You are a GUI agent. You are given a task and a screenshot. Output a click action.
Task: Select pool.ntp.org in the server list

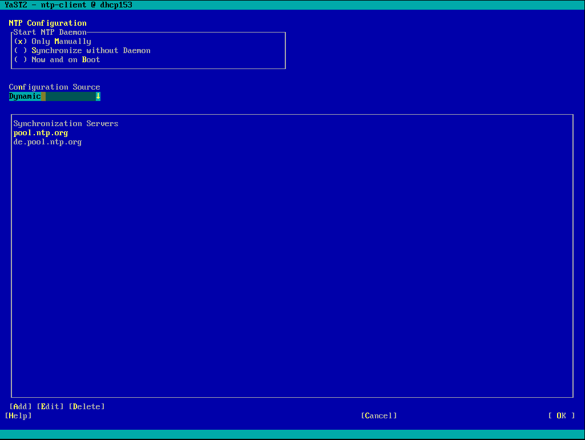pyautogui.click(x=41, y=133)
